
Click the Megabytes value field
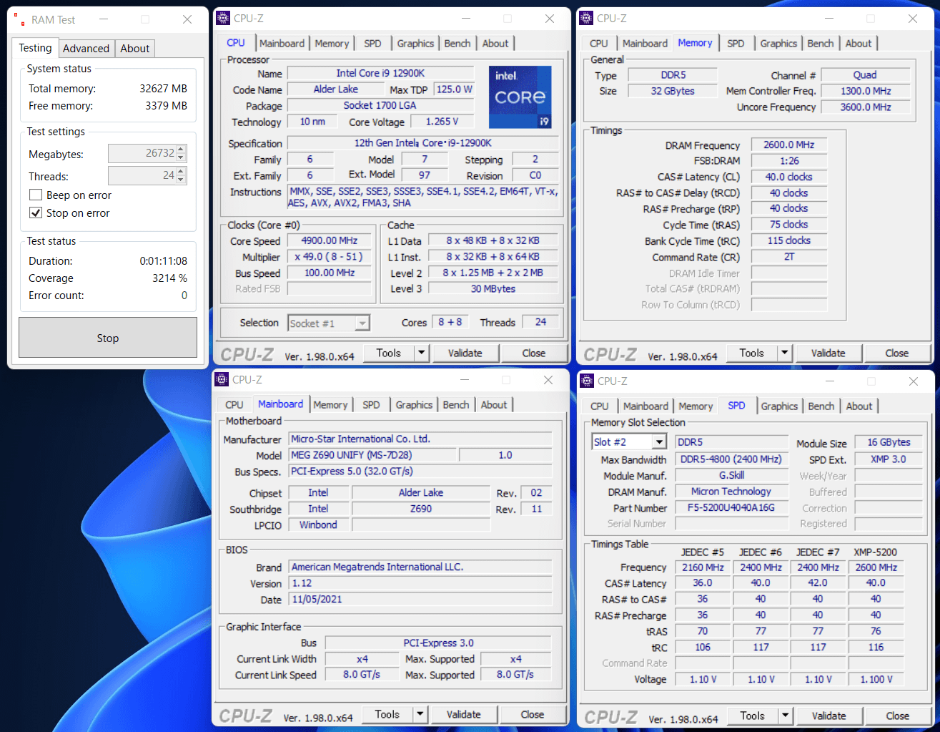point(142,153)
